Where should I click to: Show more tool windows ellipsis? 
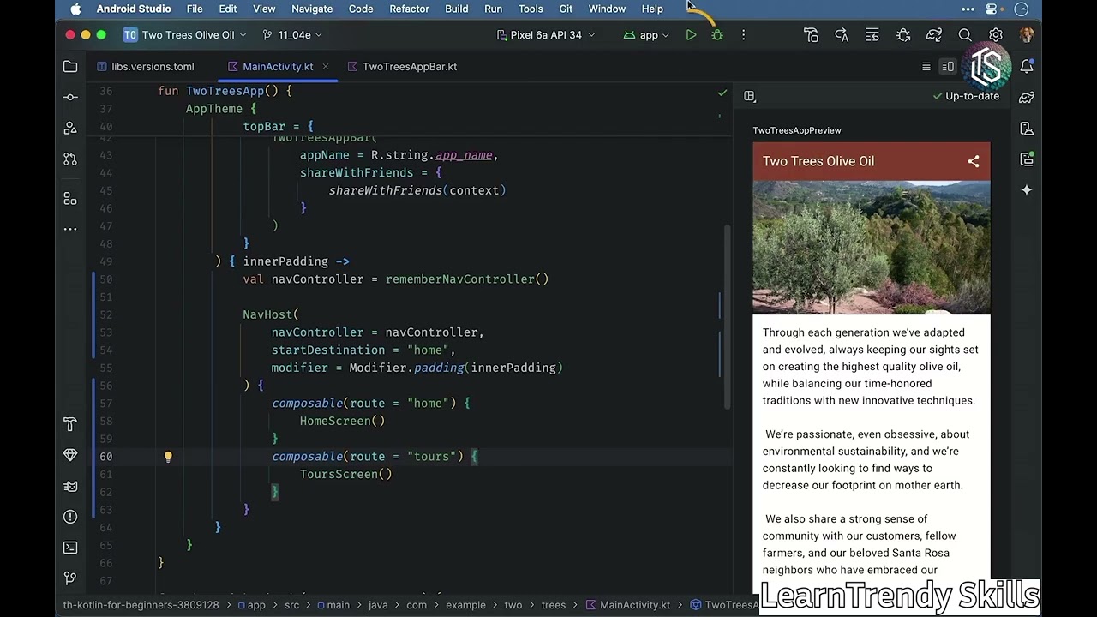(x=70, y=229)
